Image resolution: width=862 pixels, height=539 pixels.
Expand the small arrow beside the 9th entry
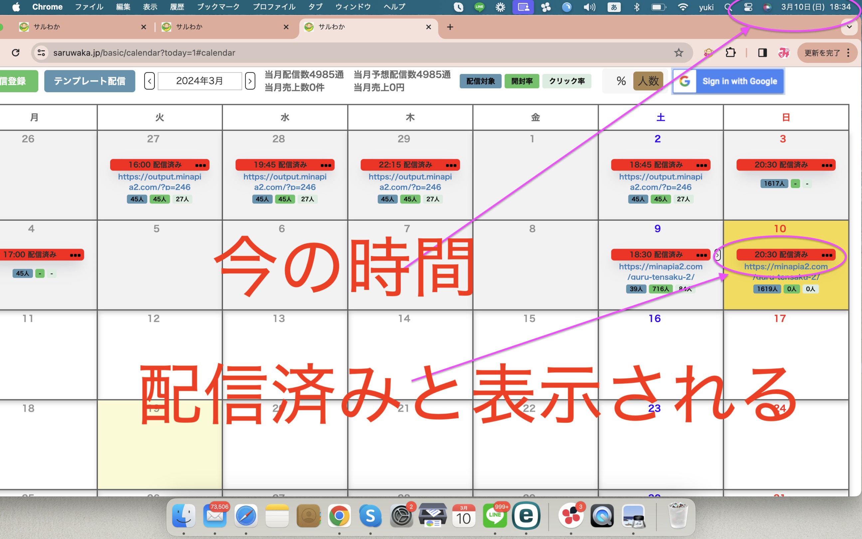click(x=717, y=255)
